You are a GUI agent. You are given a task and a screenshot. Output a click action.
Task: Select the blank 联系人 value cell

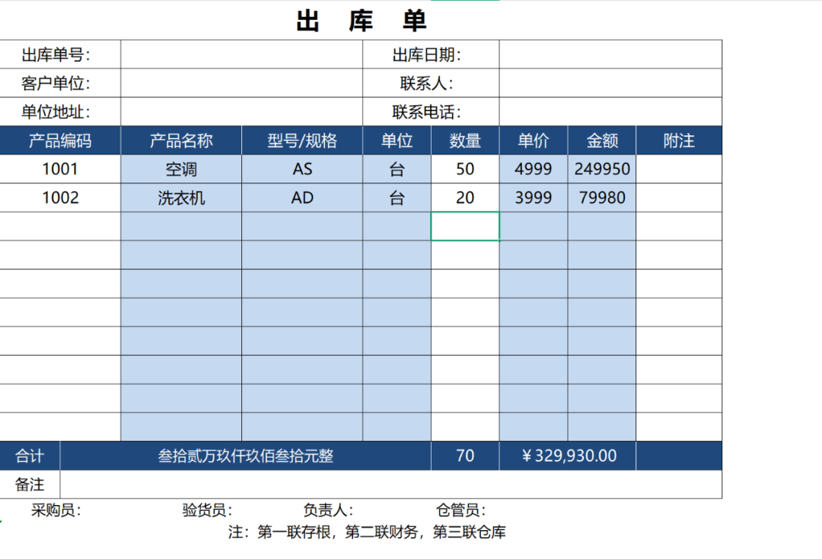[610, 84]
